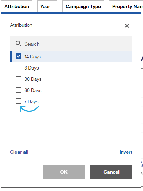The image size is (143, 191).
Task: Select the 30 Days label text
Action: [x=33, y=79]
